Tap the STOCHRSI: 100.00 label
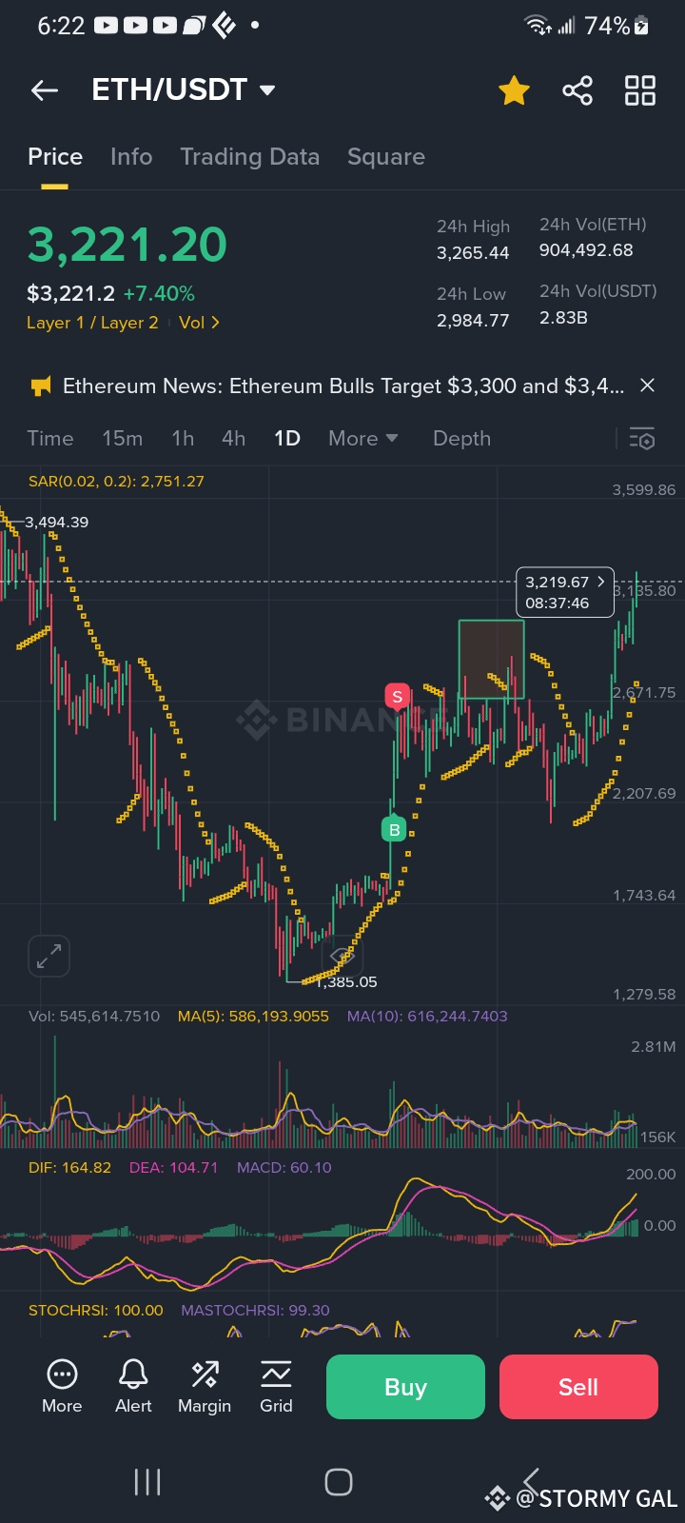The height and width of the screenshot is (1523, 685). 96,1311
